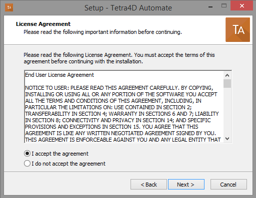Click the 'NOTICE TO USER' paragraph line
256x198 pixels.
click(119, 88)
